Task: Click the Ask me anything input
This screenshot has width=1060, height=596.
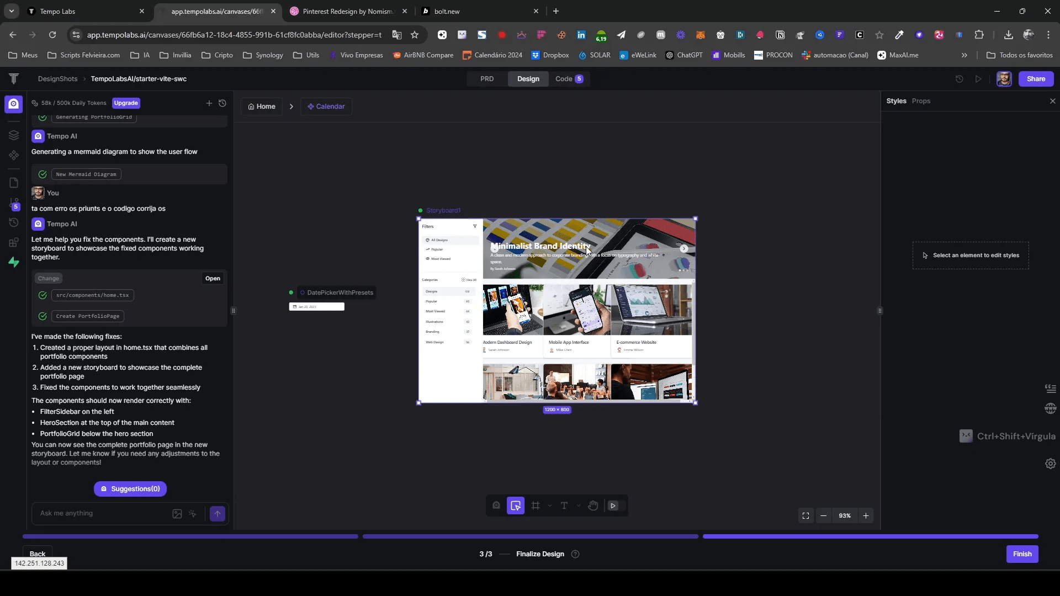Action: pos(102,514)
